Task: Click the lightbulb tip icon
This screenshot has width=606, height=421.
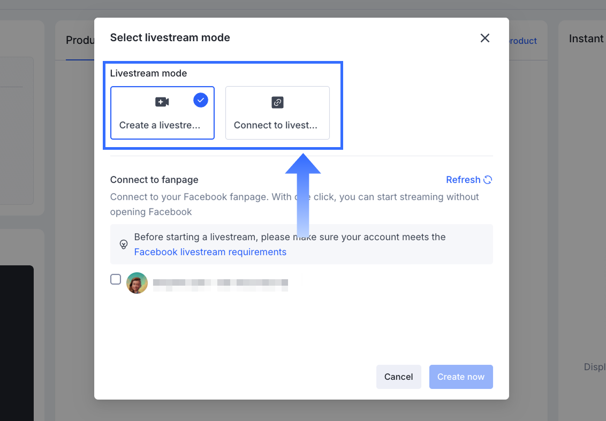Action: (x=124, y=244)
